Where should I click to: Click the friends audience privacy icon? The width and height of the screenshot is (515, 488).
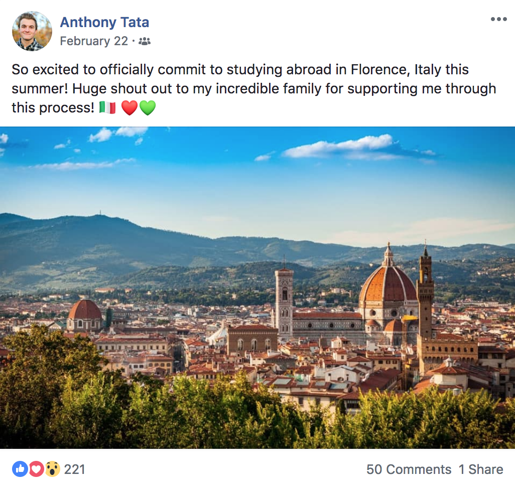click(x=145, y=41)
